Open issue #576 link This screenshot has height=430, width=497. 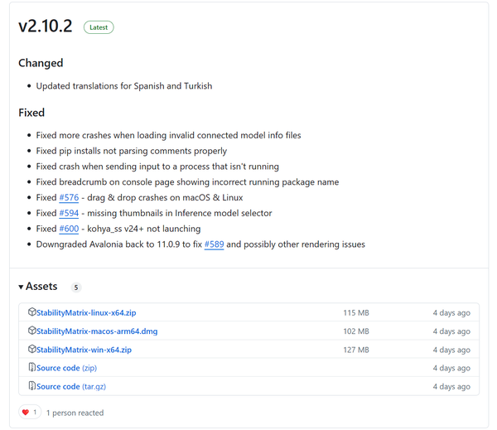tap(70, 197)
